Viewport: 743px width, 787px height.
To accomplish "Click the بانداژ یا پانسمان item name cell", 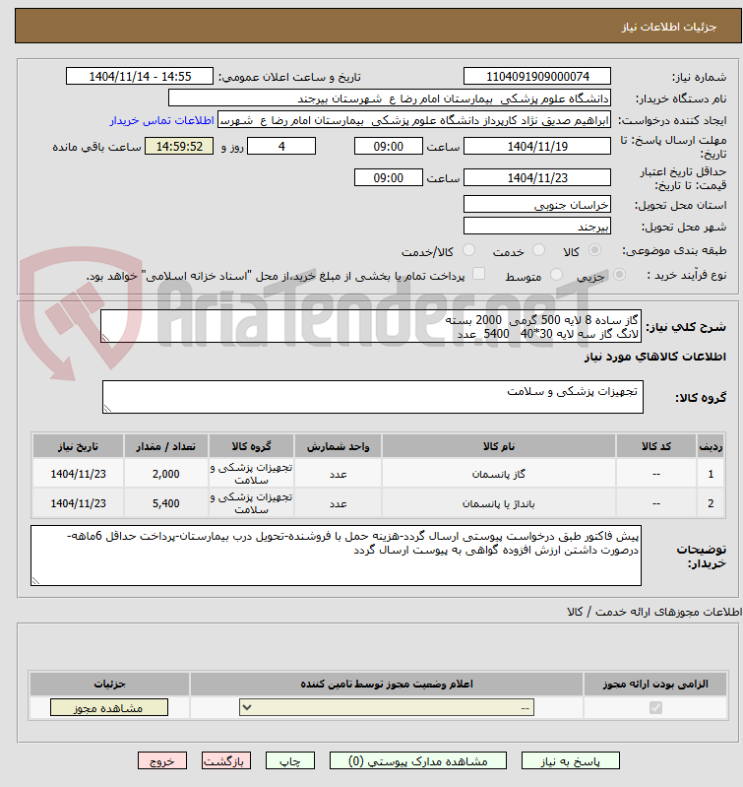I will coord(498,503).
